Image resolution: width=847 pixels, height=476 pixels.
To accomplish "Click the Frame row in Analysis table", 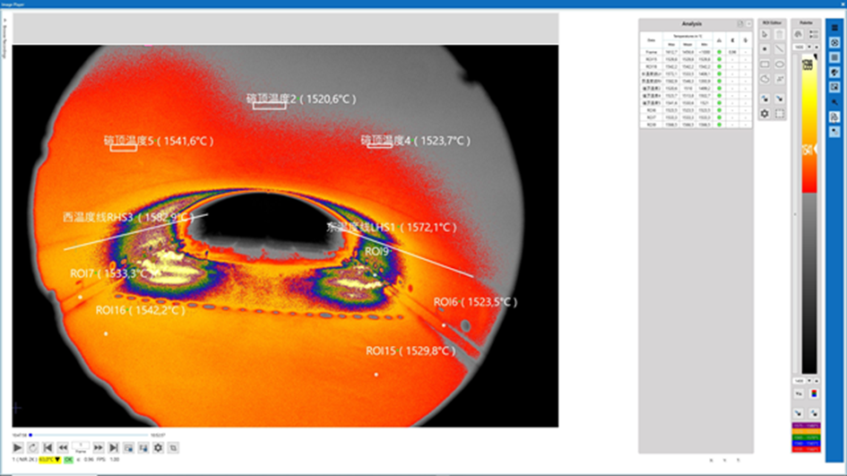I will [696, 52].
